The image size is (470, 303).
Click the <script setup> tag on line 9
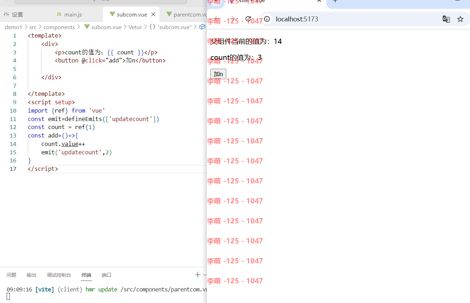(x=52, y=102)
